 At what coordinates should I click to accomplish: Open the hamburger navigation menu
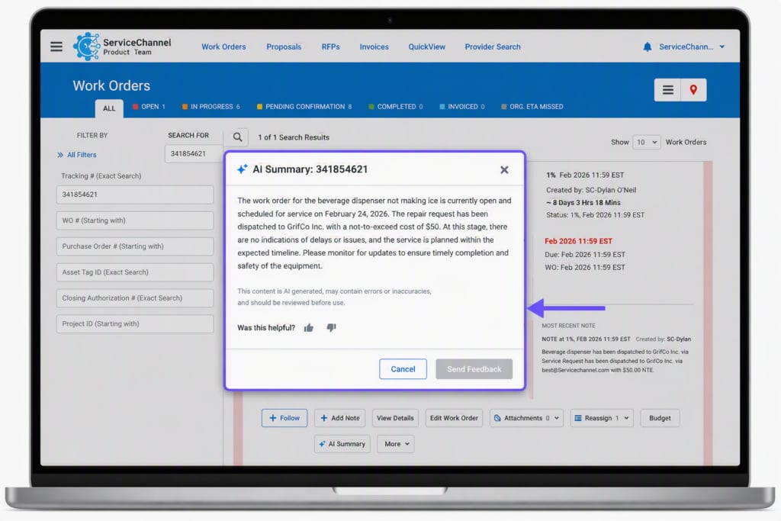pos(56,47)
